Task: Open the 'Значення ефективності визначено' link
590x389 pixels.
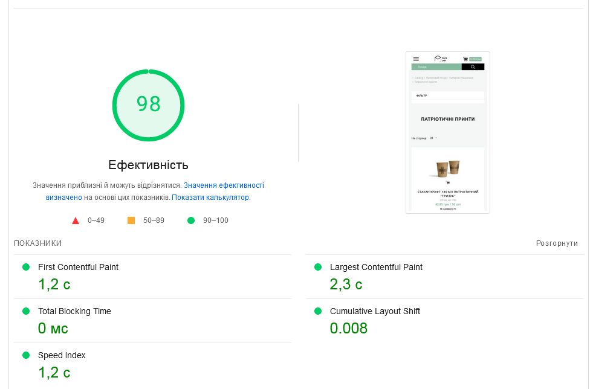Action: click(224, 185)
